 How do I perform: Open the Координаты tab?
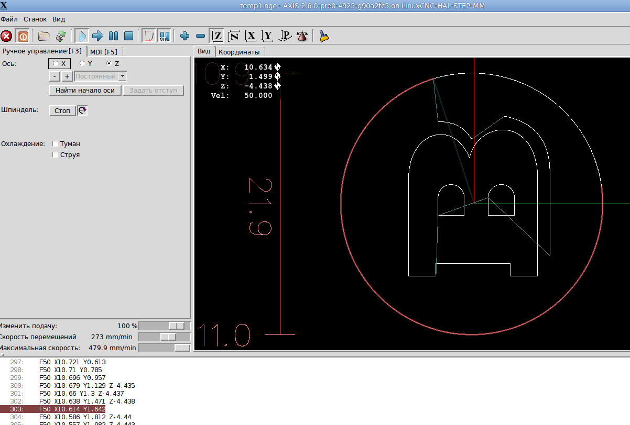[x=239, y=52]
